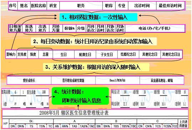Viewport: 192px width, 130px height.
Task: Click the 医院名称 column header
Action: pyautogui.click(x=38, y=6)
